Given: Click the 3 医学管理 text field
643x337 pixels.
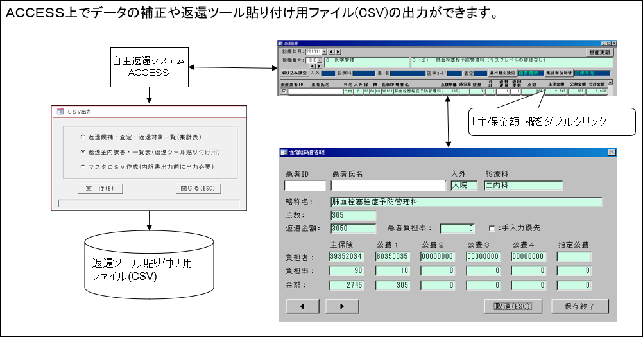Looking at the screenshot, I should [367, 62].
